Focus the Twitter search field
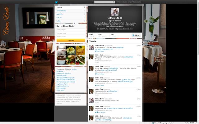 105,2
